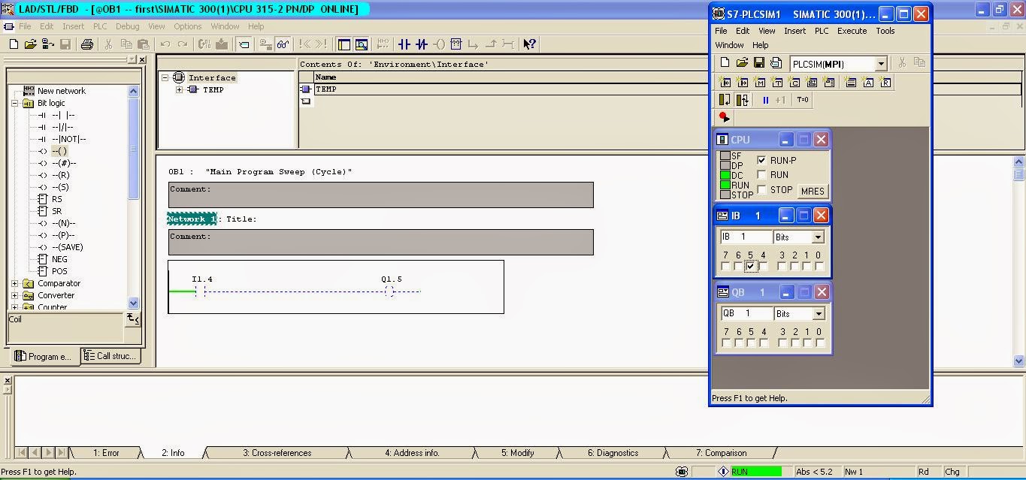
Task: Uncheck RUN-P mode in CPU window
Action: (761, 160)
